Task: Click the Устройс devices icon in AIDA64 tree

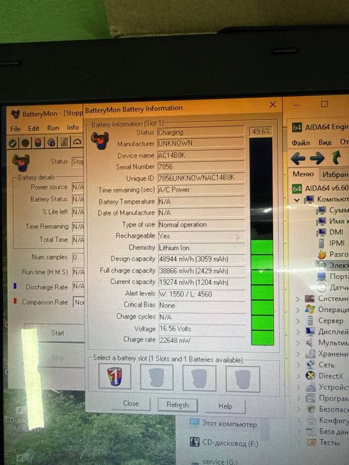Action: click(x=311, y=387)
